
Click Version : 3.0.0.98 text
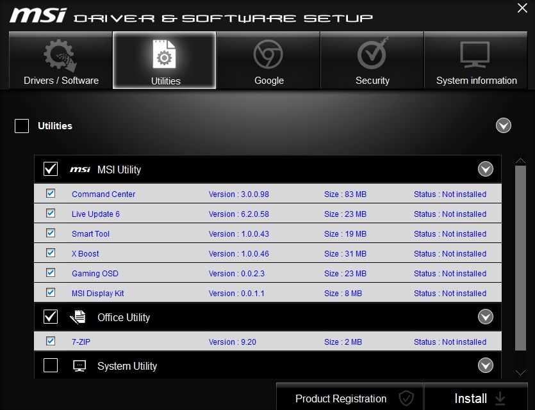(x=239, y=194)
